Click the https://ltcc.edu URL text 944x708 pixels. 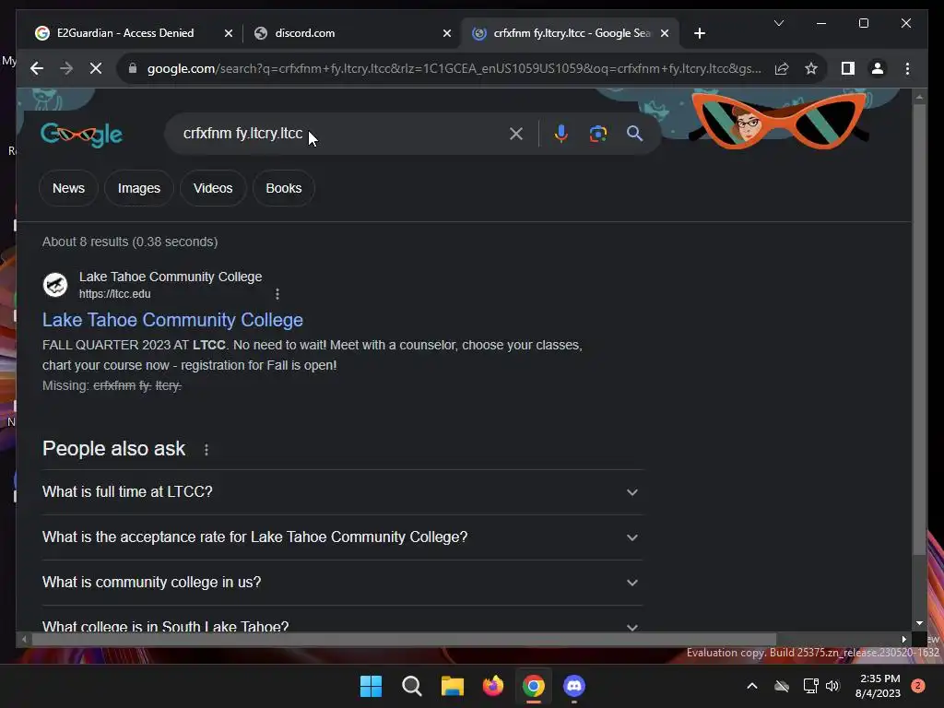(x=115, y=294)
